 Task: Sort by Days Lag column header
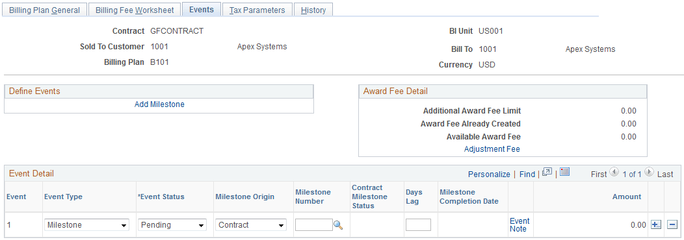(414, 197)
